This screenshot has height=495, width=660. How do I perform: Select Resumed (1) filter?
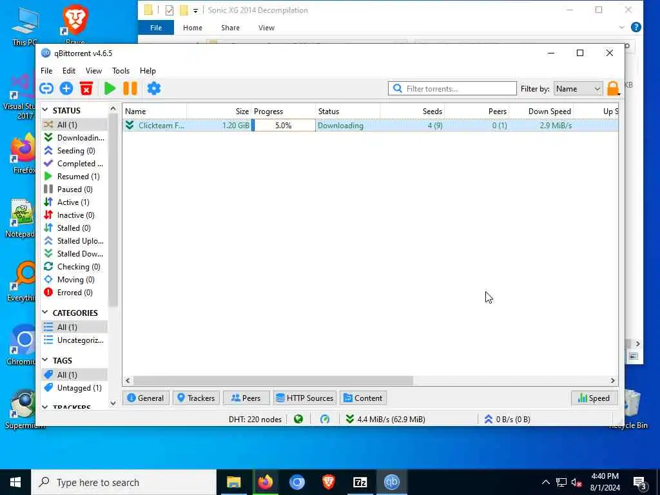pyautogui.click(x=75, y=177)
